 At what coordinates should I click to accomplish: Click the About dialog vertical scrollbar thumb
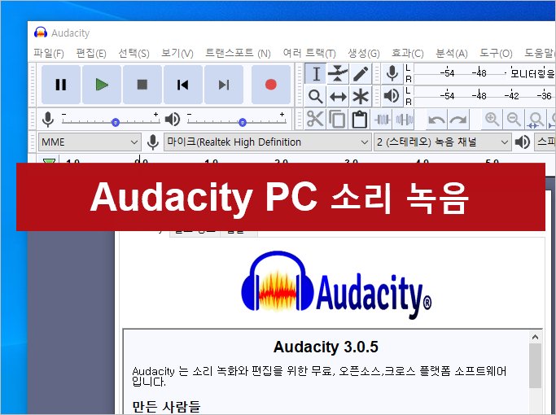coord(535,365)
